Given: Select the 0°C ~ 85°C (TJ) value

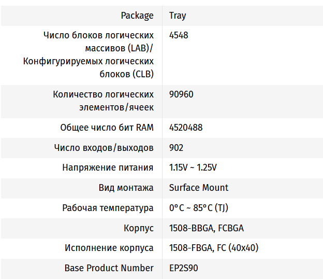Looking at the screenshot, I should point(198,208).
